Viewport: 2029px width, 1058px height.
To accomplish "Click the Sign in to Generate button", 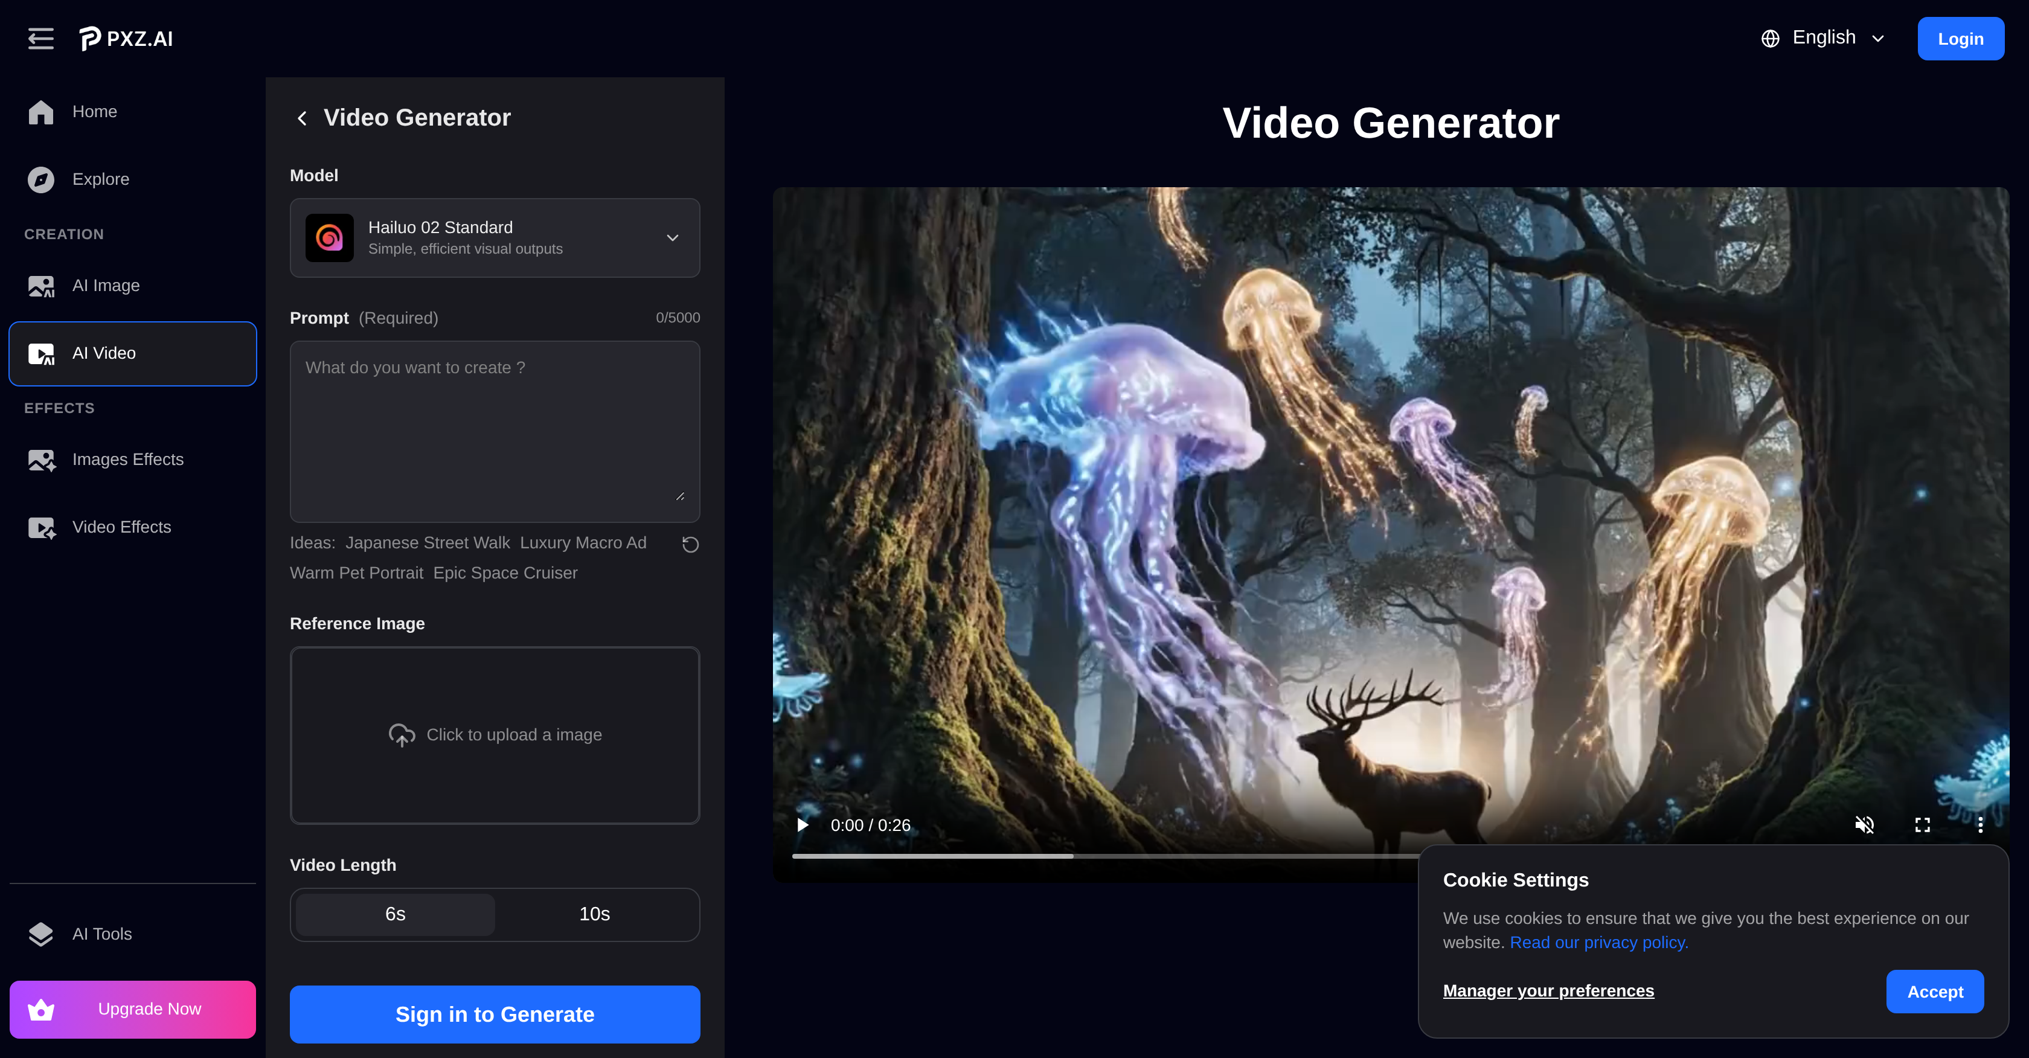I will pos(494,1014).
